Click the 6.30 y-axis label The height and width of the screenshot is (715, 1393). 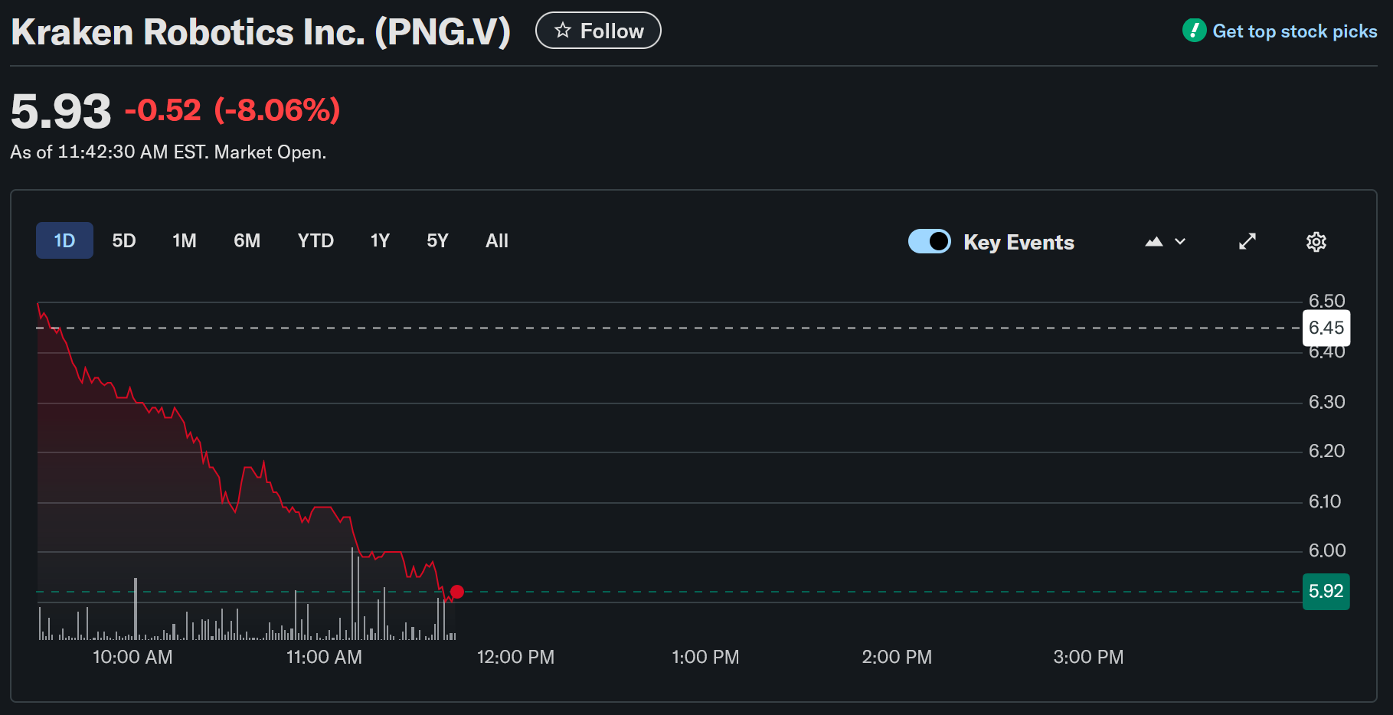[1326, 402]
